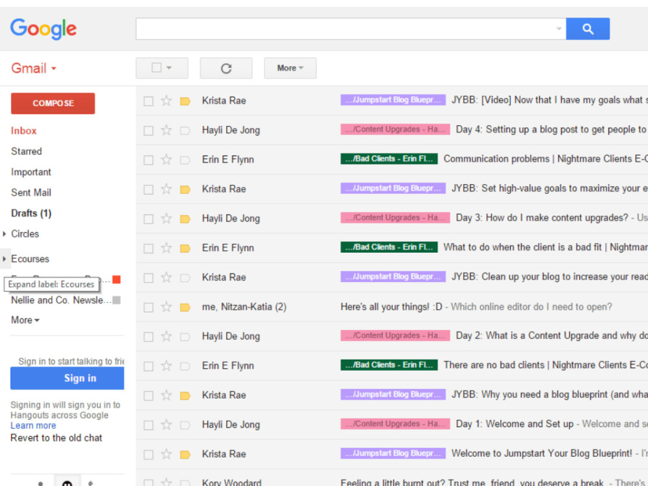Open the Circles label

(x=25, y=234)
